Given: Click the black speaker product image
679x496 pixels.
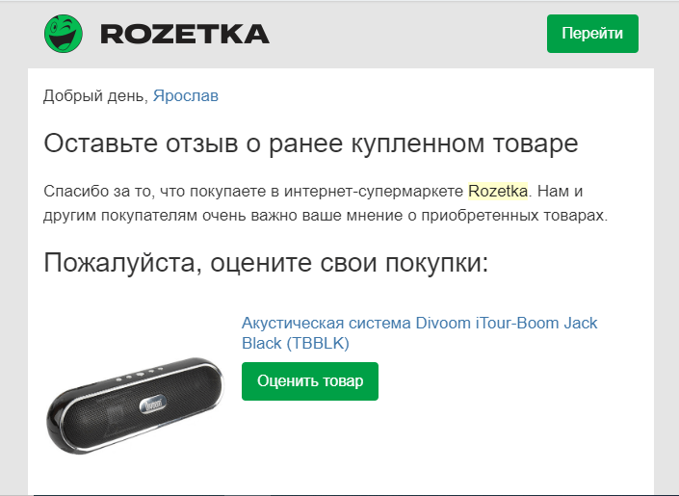Looking at the screenshot, I should point(136,405).
